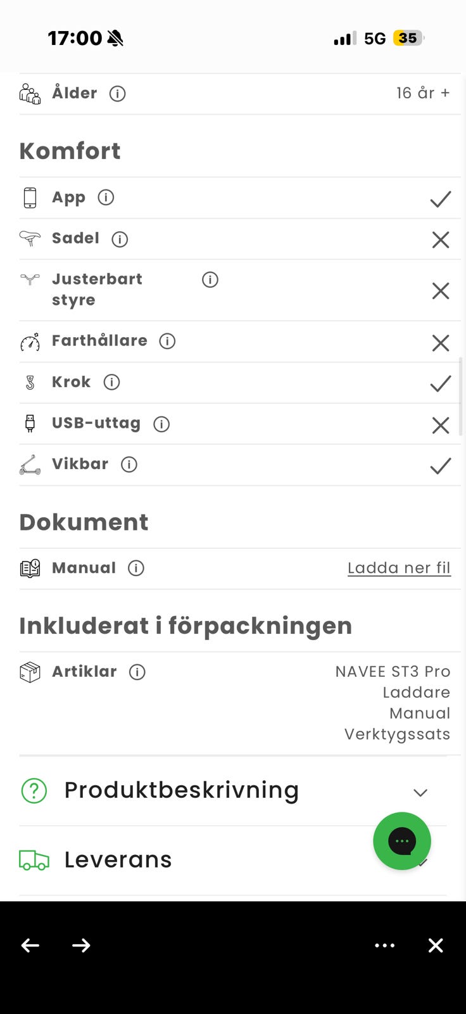Image resolution: width=466 pixels, height=1014 pixels.
Task: Open the green chat support bubble
Action: tap(401, 841)
